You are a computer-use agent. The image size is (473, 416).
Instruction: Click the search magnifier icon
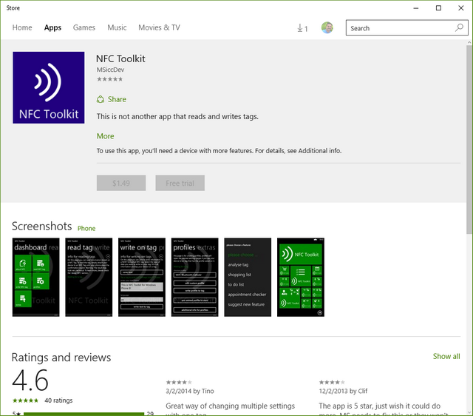pos(459,27)
